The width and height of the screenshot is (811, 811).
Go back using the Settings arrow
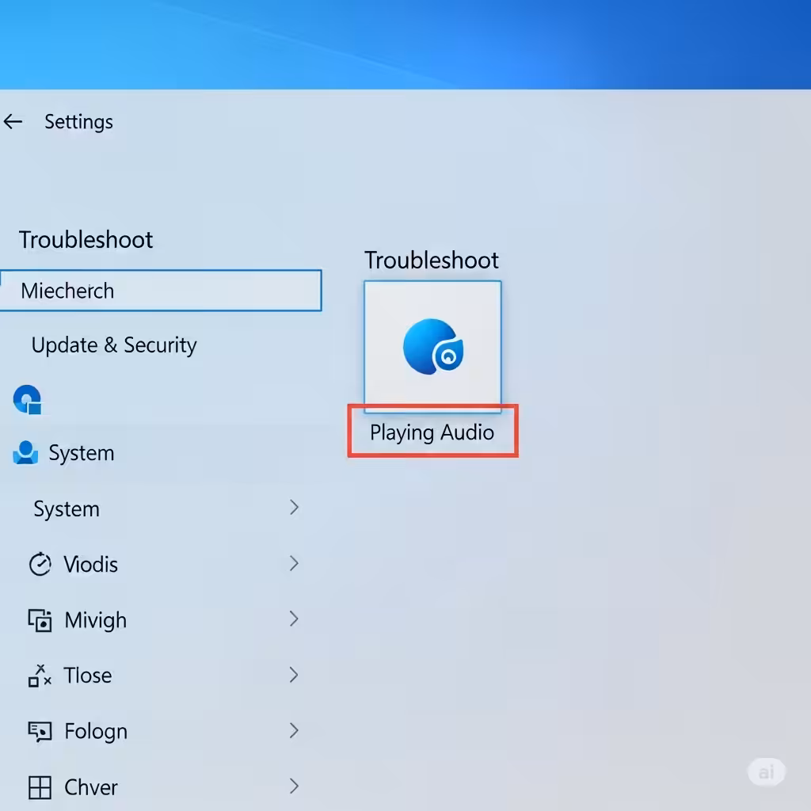pos(13,122)
